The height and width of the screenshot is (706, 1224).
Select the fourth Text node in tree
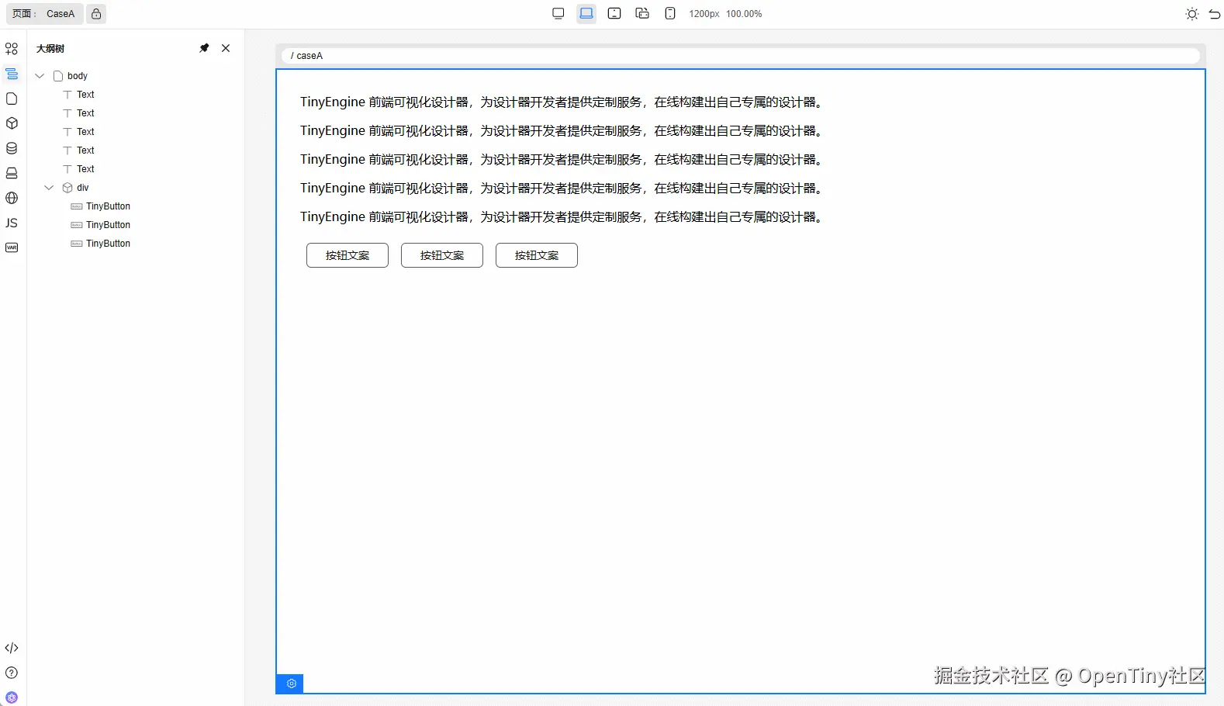coord(85,151)
